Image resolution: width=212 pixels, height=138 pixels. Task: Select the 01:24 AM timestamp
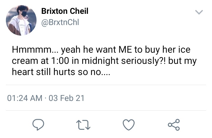[x=25, y=98]
